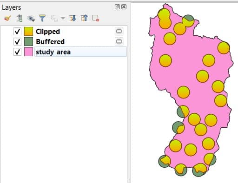The image size is (238, 183).
Task: Click the Expand All layers icon
Action: click(73, 18)
